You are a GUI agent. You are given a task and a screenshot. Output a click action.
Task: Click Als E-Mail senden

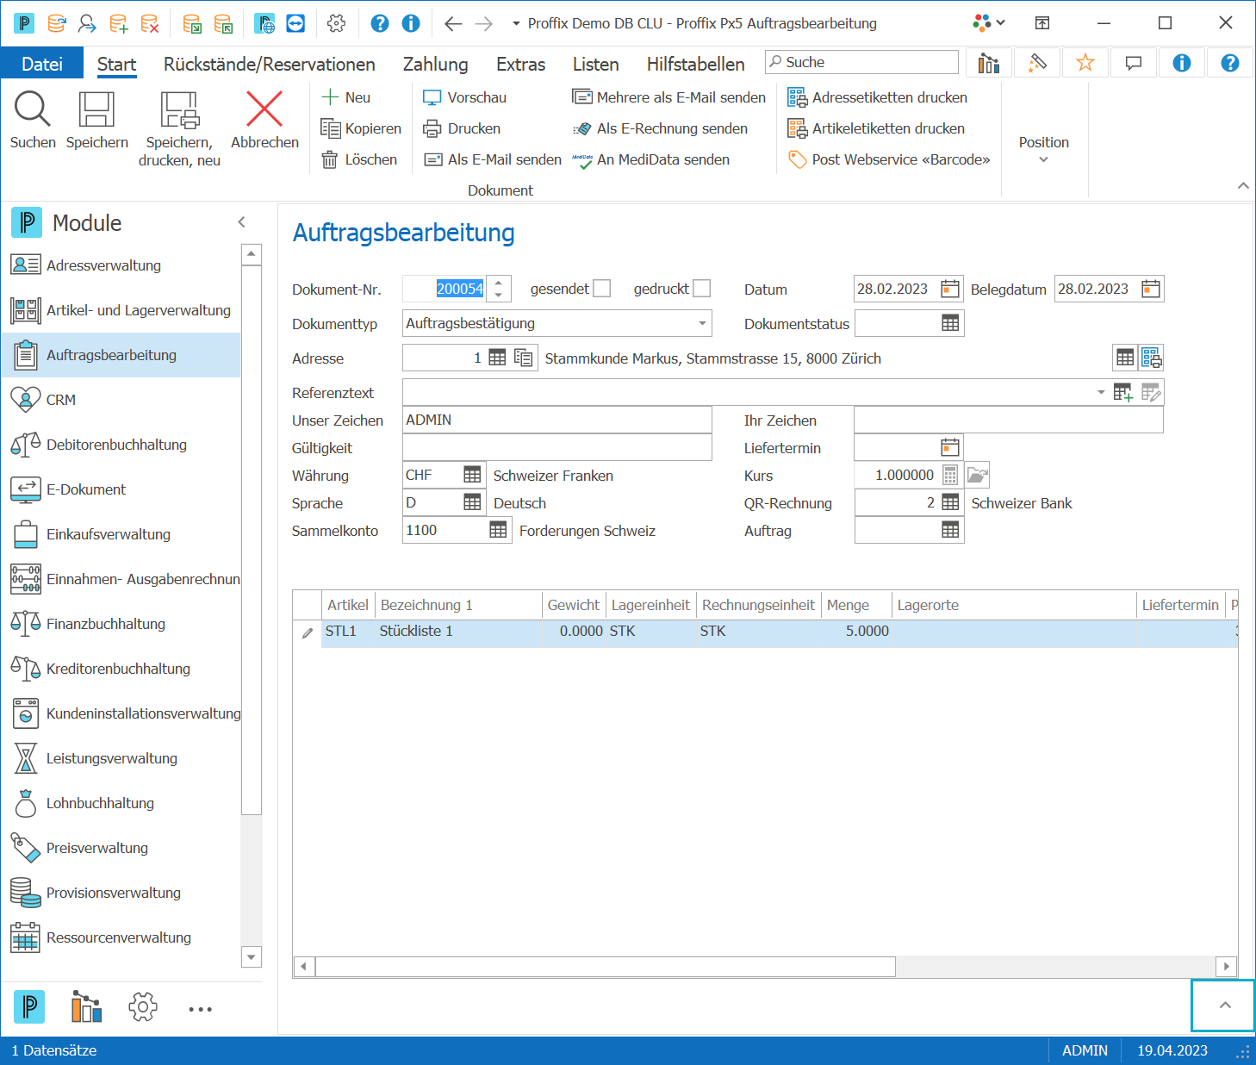[492, 159]
